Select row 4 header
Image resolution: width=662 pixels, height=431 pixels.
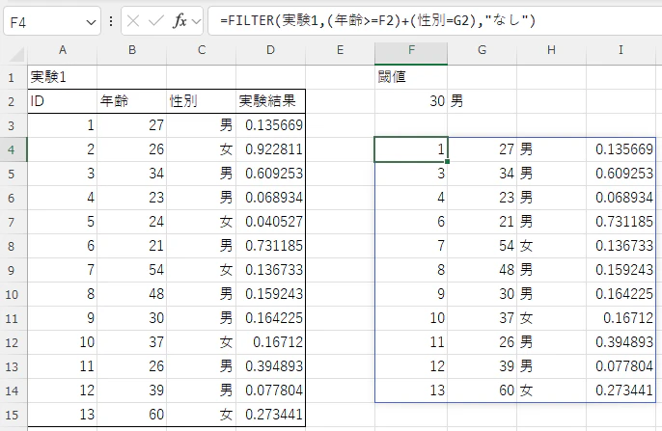click(x=12, y=149)
